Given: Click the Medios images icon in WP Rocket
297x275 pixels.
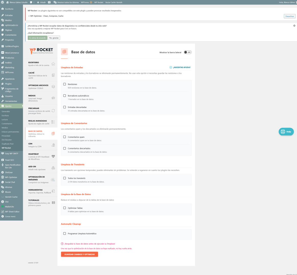Looking at the screenshot, I should 53,98.
